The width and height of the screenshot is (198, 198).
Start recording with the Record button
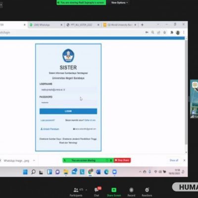click(x=131, y=192)
